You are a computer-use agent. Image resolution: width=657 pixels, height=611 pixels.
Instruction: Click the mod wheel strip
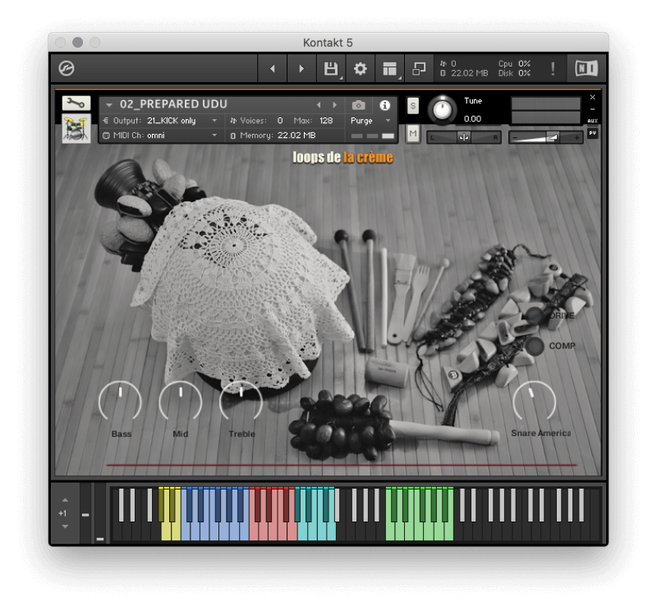coord(99,514)
